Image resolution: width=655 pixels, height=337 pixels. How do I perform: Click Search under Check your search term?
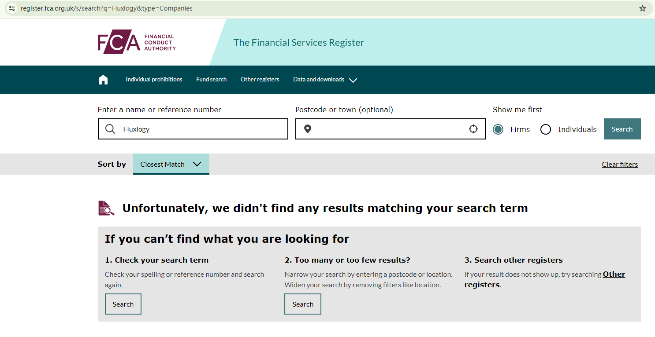pyautogui.click(x=123, y=304)
